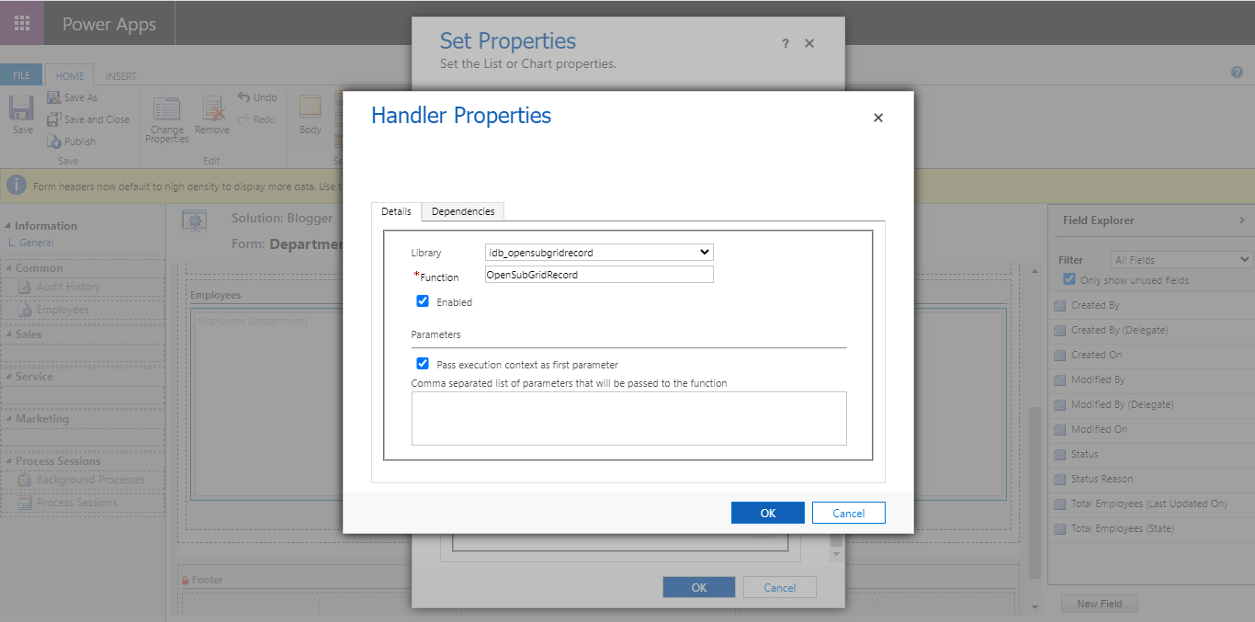
Task: Uncheck the Enabled checkbox
Action: pos(423,300)
